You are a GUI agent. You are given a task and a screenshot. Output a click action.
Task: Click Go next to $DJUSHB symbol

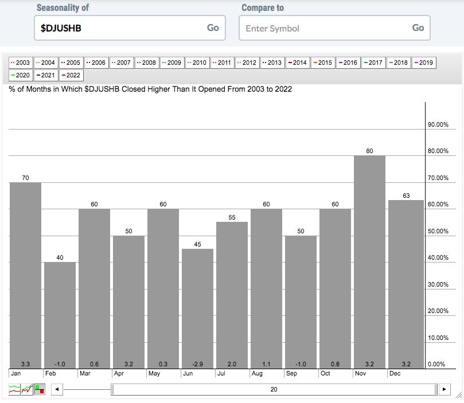coord(213,28)
